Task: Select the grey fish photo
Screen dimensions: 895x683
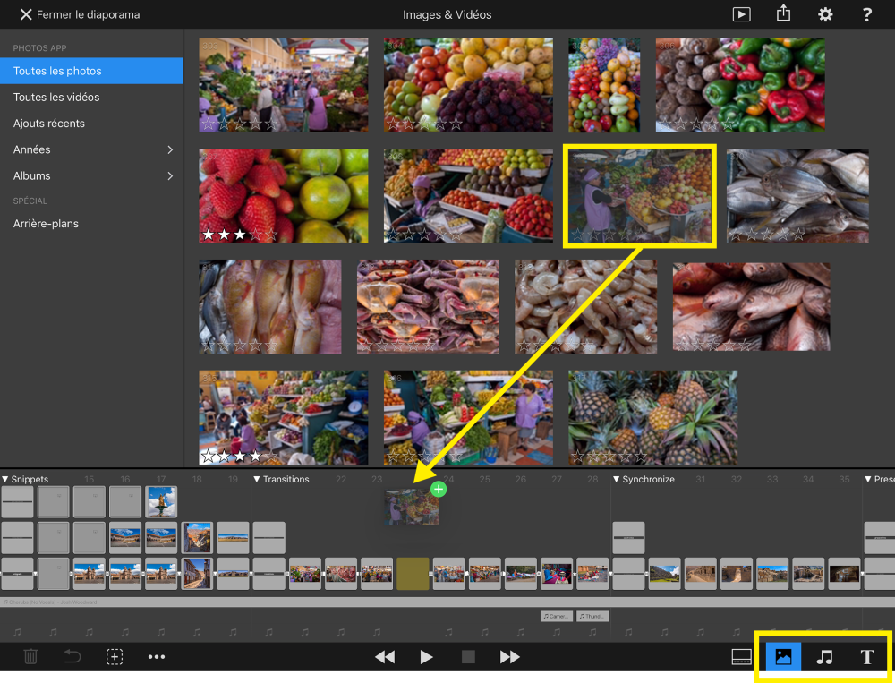Action: 797,196
